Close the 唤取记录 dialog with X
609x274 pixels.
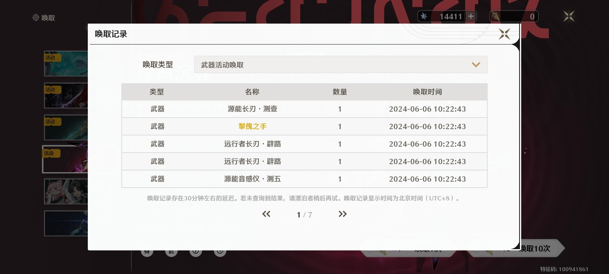(504, 34)
